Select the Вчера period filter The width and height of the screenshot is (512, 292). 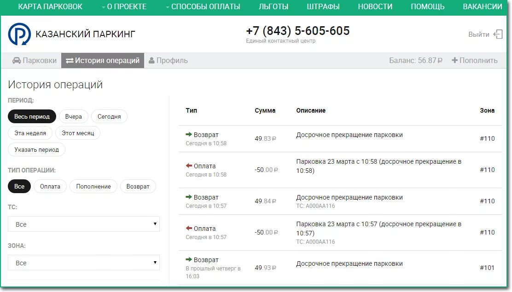[x=74, y=116]
